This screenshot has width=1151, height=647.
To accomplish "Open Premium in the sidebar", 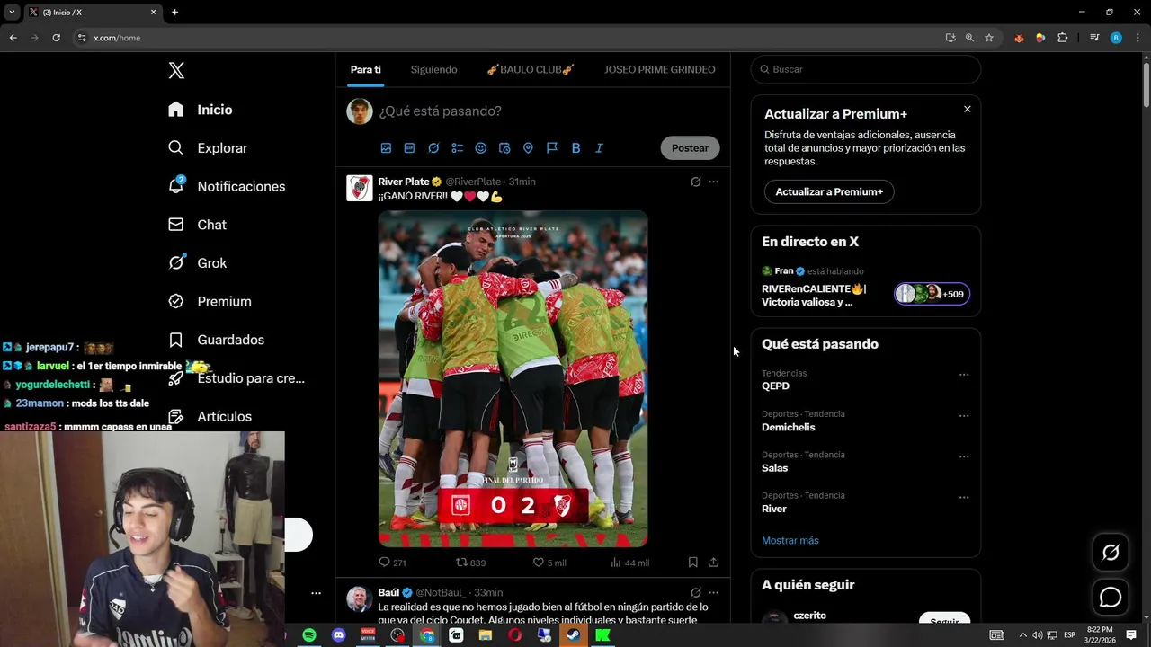I will (210, 302).
